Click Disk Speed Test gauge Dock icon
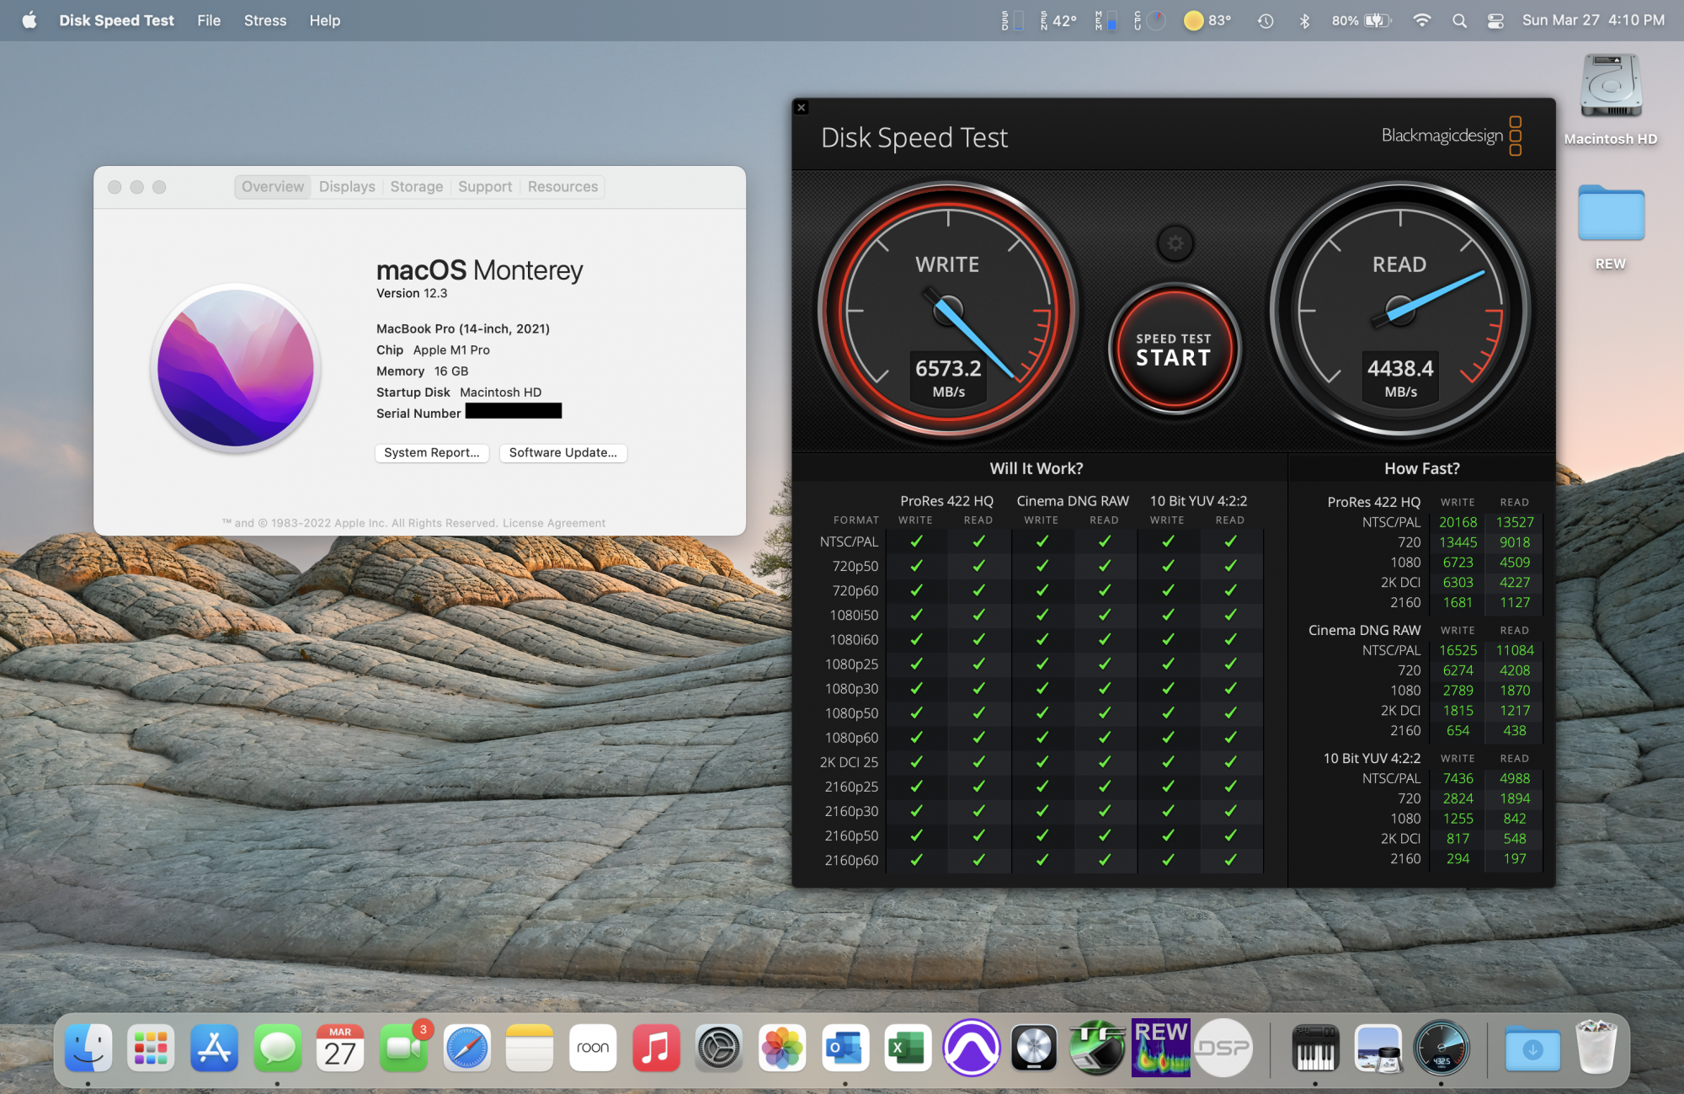 click(x=1442, y=1048)
